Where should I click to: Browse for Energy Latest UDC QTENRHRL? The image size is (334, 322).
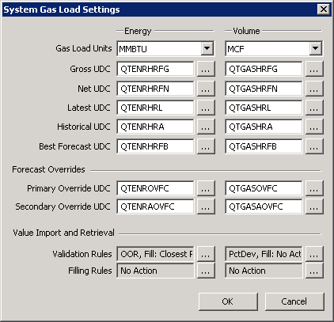(x=206, y=108)
